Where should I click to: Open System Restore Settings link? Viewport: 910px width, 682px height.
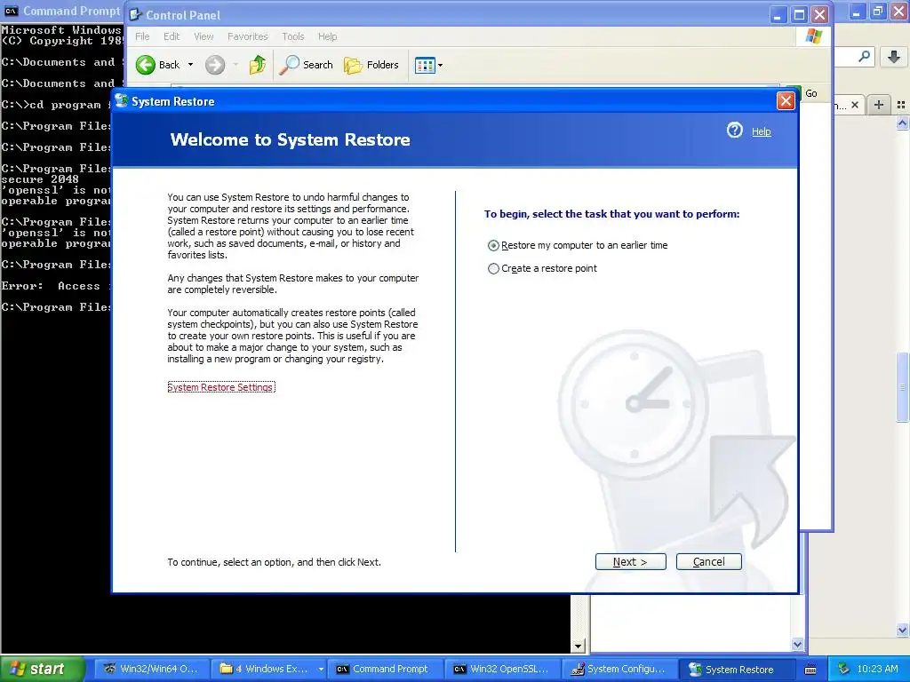coord(220,387)
